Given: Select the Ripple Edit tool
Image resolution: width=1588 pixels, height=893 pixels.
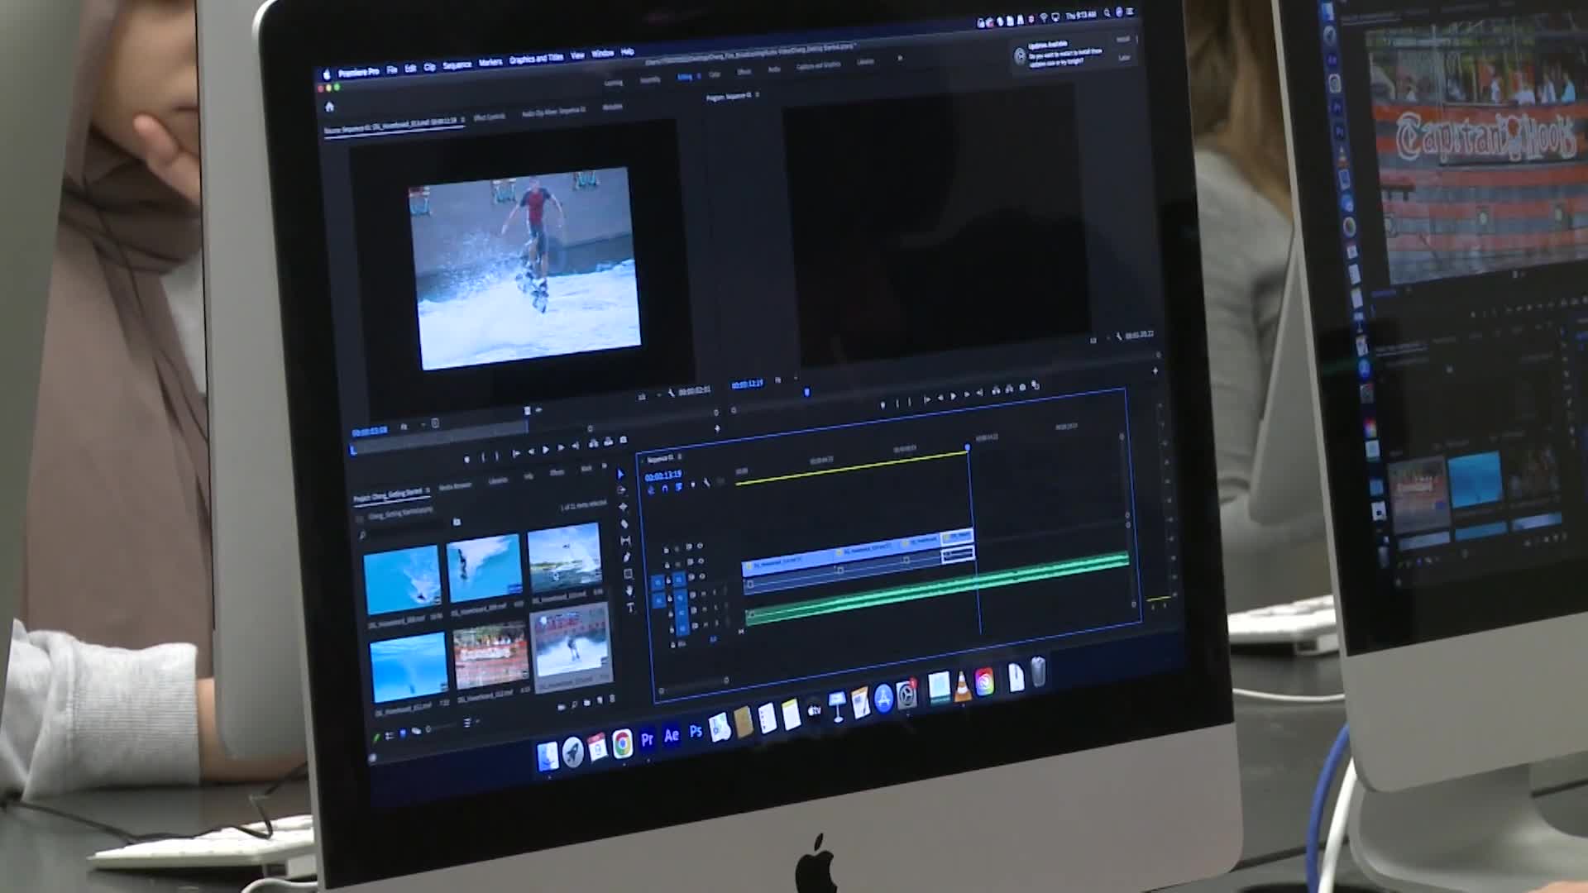Looking at the screenshot, I should (624, 507).
